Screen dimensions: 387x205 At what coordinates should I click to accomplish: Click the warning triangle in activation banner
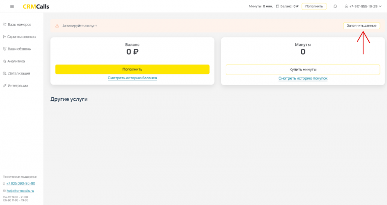pos(57,26)
